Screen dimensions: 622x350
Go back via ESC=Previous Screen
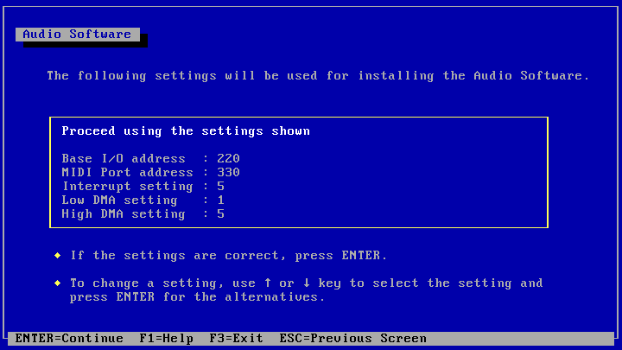352,339
